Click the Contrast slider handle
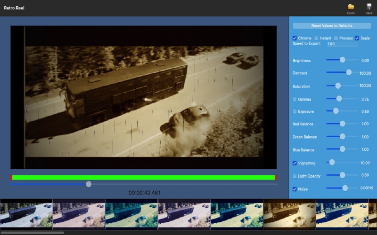The image size is (377, 235). tap(349, 72)
